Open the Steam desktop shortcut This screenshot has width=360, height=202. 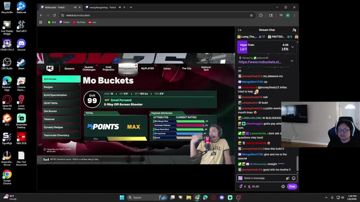click(21, 64)
